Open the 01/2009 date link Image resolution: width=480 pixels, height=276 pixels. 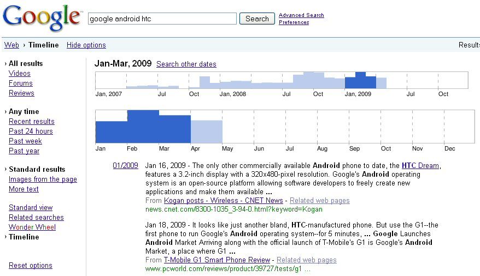[125, 166]
